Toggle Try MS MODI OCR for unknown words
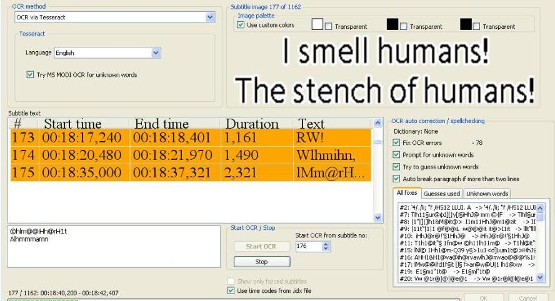This screenshot has height=301, width=555. tap(31, 75)
